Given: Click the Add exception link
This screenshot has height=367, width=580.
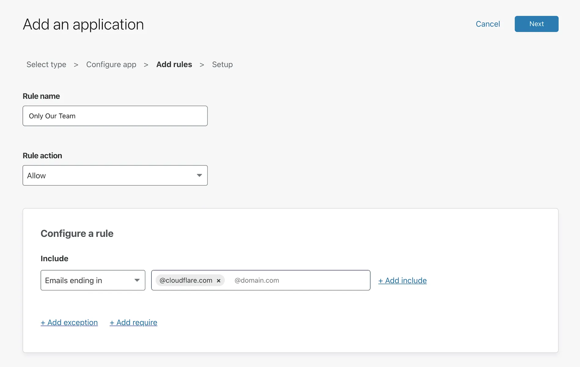Looking at the screenshot, I should [x=69, y=322].
